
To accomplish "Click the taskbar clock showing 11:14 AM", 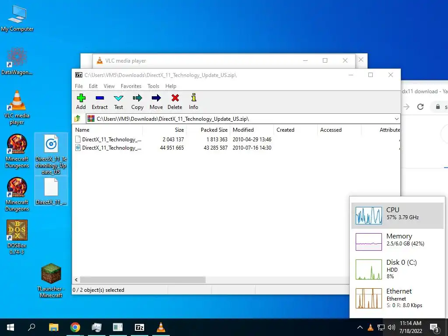I will [x=410, y=327].
